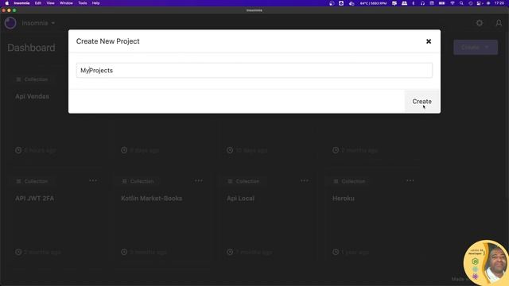This screenshot has width=509, height=286.
Task: Click the clock icon on Heroku card
Action: (x=336, y=252)
